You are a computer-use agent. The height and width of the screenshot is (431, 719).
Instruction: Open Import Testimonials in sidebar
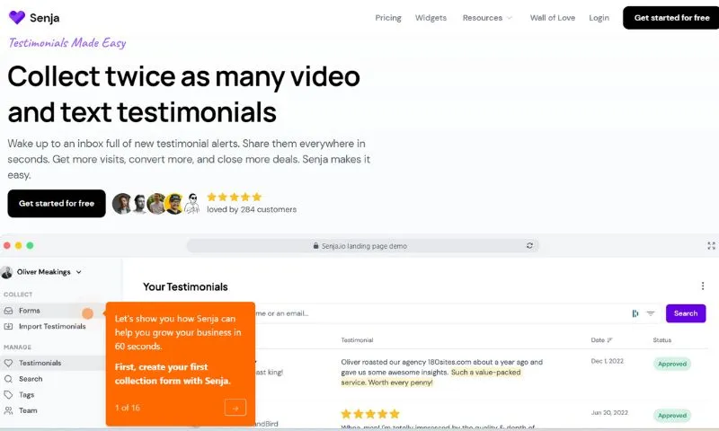tap(52, 327)
